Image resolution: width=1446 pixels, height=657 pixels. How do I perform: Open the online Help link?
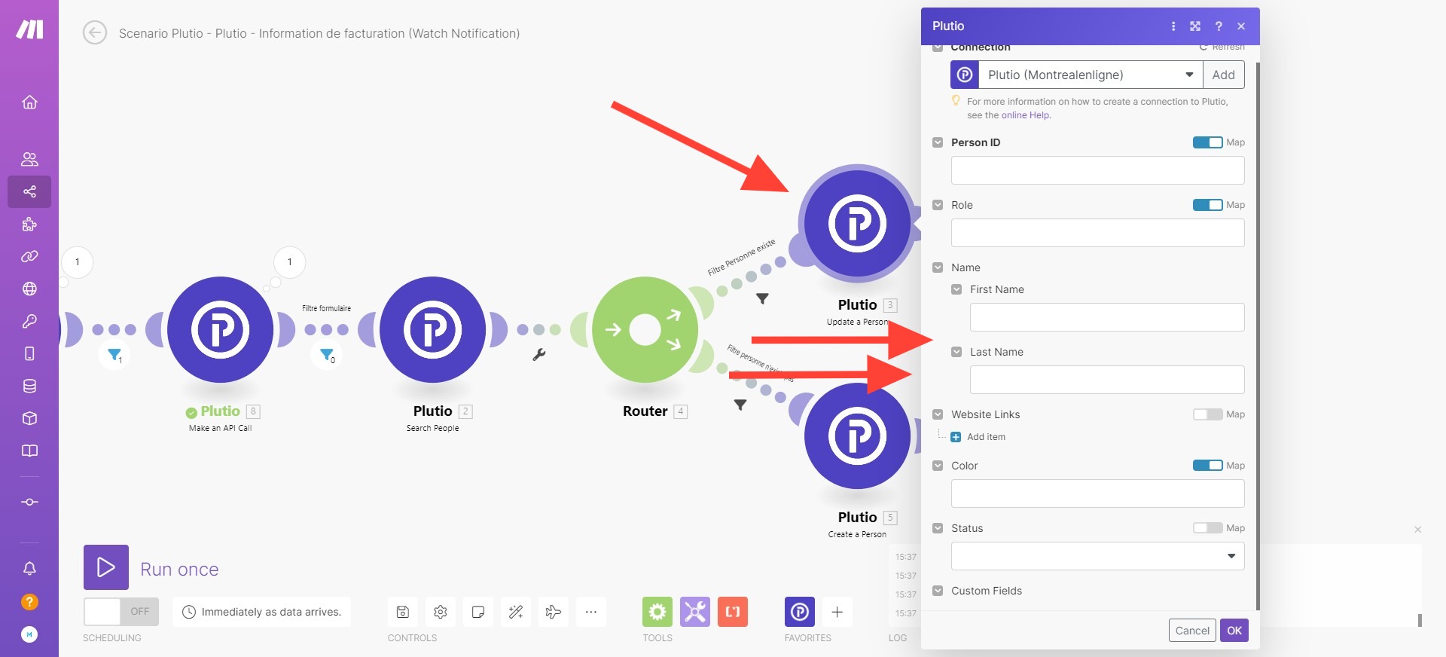[x=1025, y=115]
